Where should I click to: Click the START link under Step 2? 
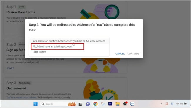(x=10, y=68)
